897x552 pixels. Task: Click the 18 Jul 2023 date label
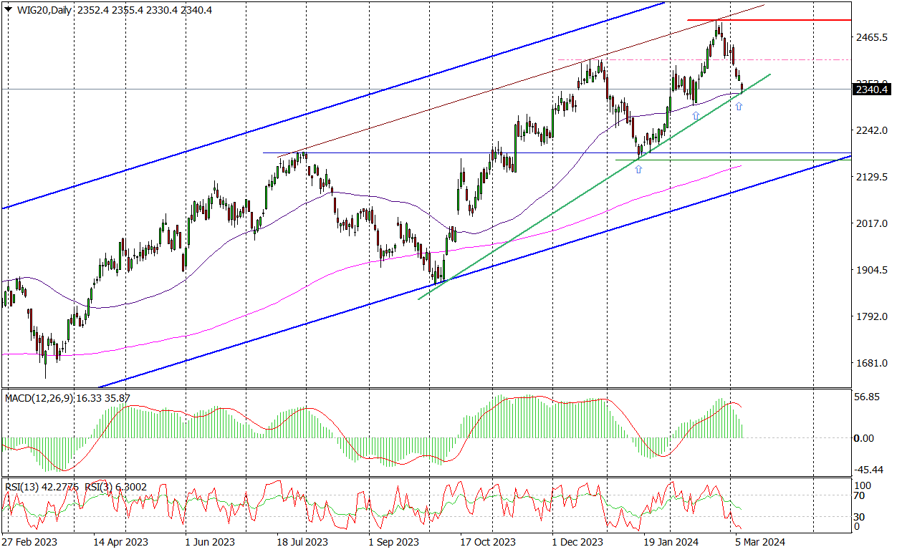tap(302, 542)
